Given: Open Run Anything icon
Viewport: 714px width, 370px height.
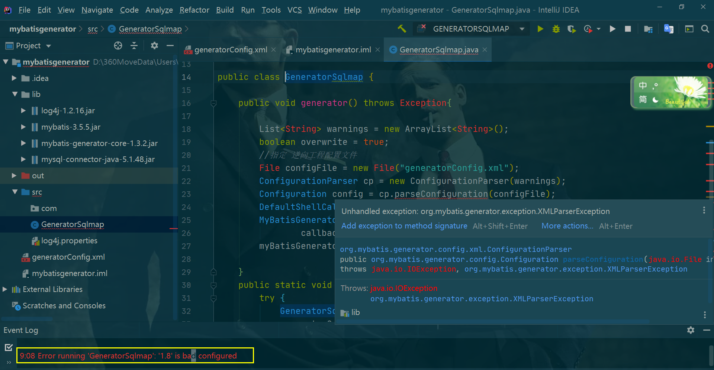Looking at the screenshot, I should 689,29.
